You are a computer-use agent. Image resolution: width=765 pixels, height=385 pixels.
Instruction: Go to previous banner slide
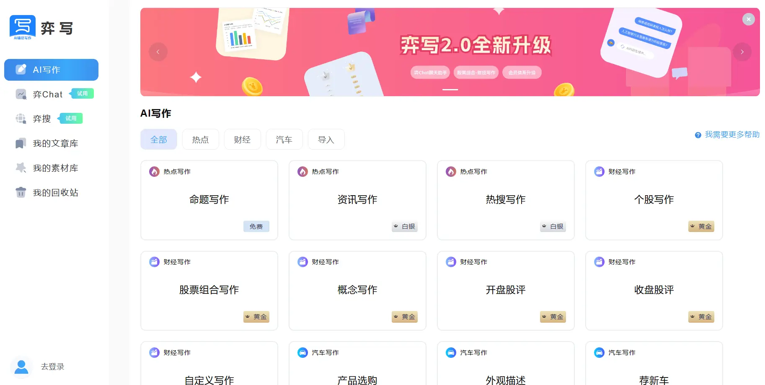point(158,52)
